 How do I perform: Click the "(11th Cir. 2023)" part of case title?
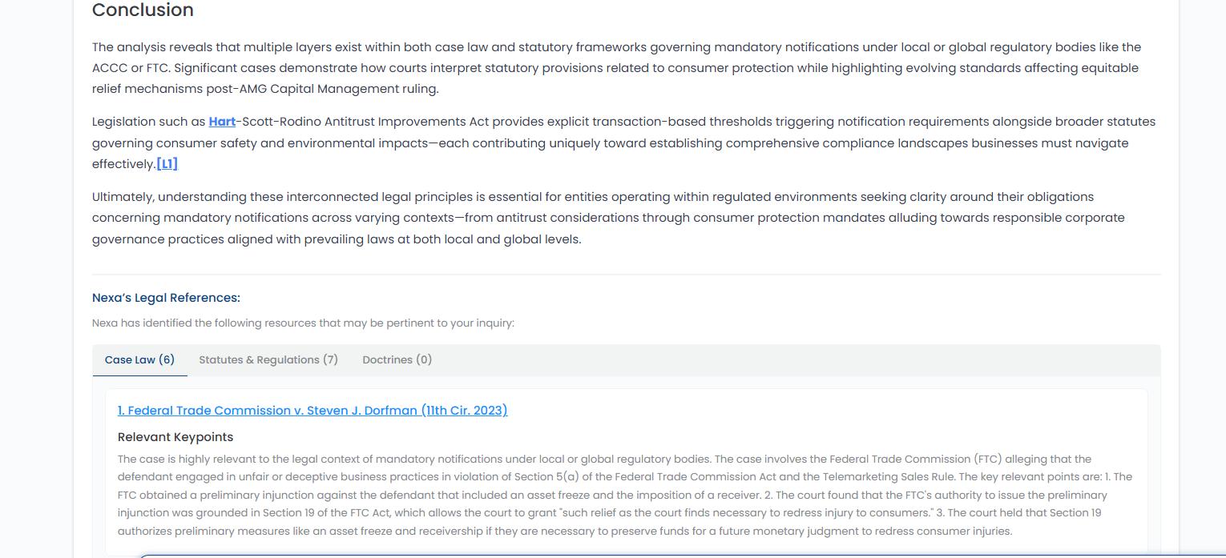(465, 411)
